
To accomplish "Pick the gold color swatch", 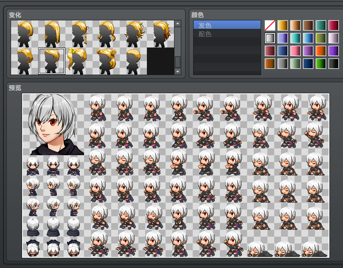I will pyautogui.click(x=283, y=25).
